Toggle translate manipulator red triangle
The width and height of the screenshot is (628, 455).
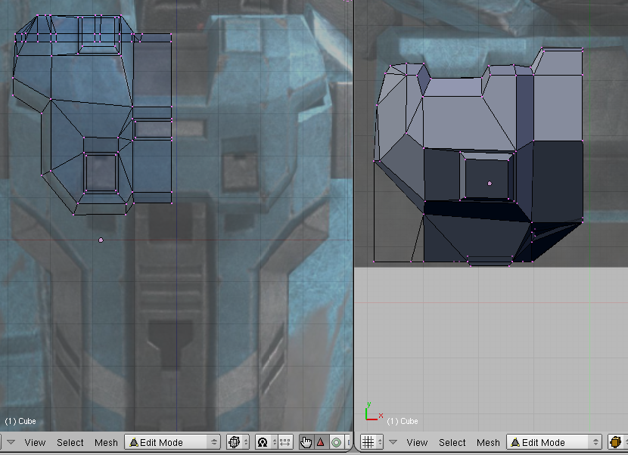point(321,442)
